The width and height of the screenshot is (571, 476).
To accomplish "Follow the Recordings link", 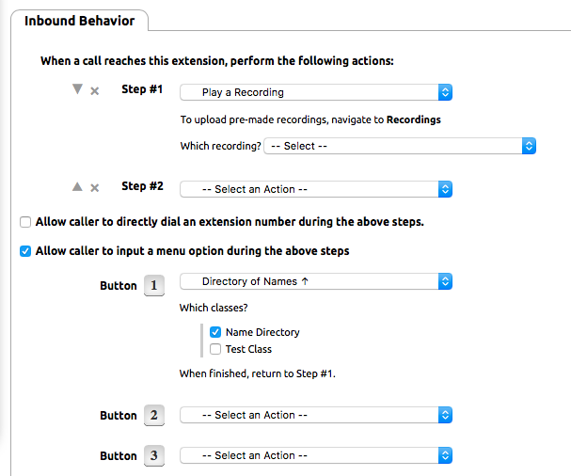I will pos(413,120).
